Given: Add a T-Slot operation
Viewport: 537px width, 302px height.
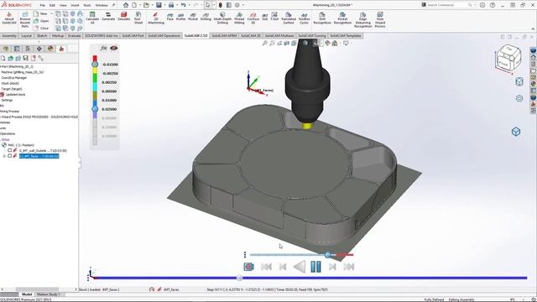Looking at the screenshot, I should pyautogui.click(x=274, y=16).
